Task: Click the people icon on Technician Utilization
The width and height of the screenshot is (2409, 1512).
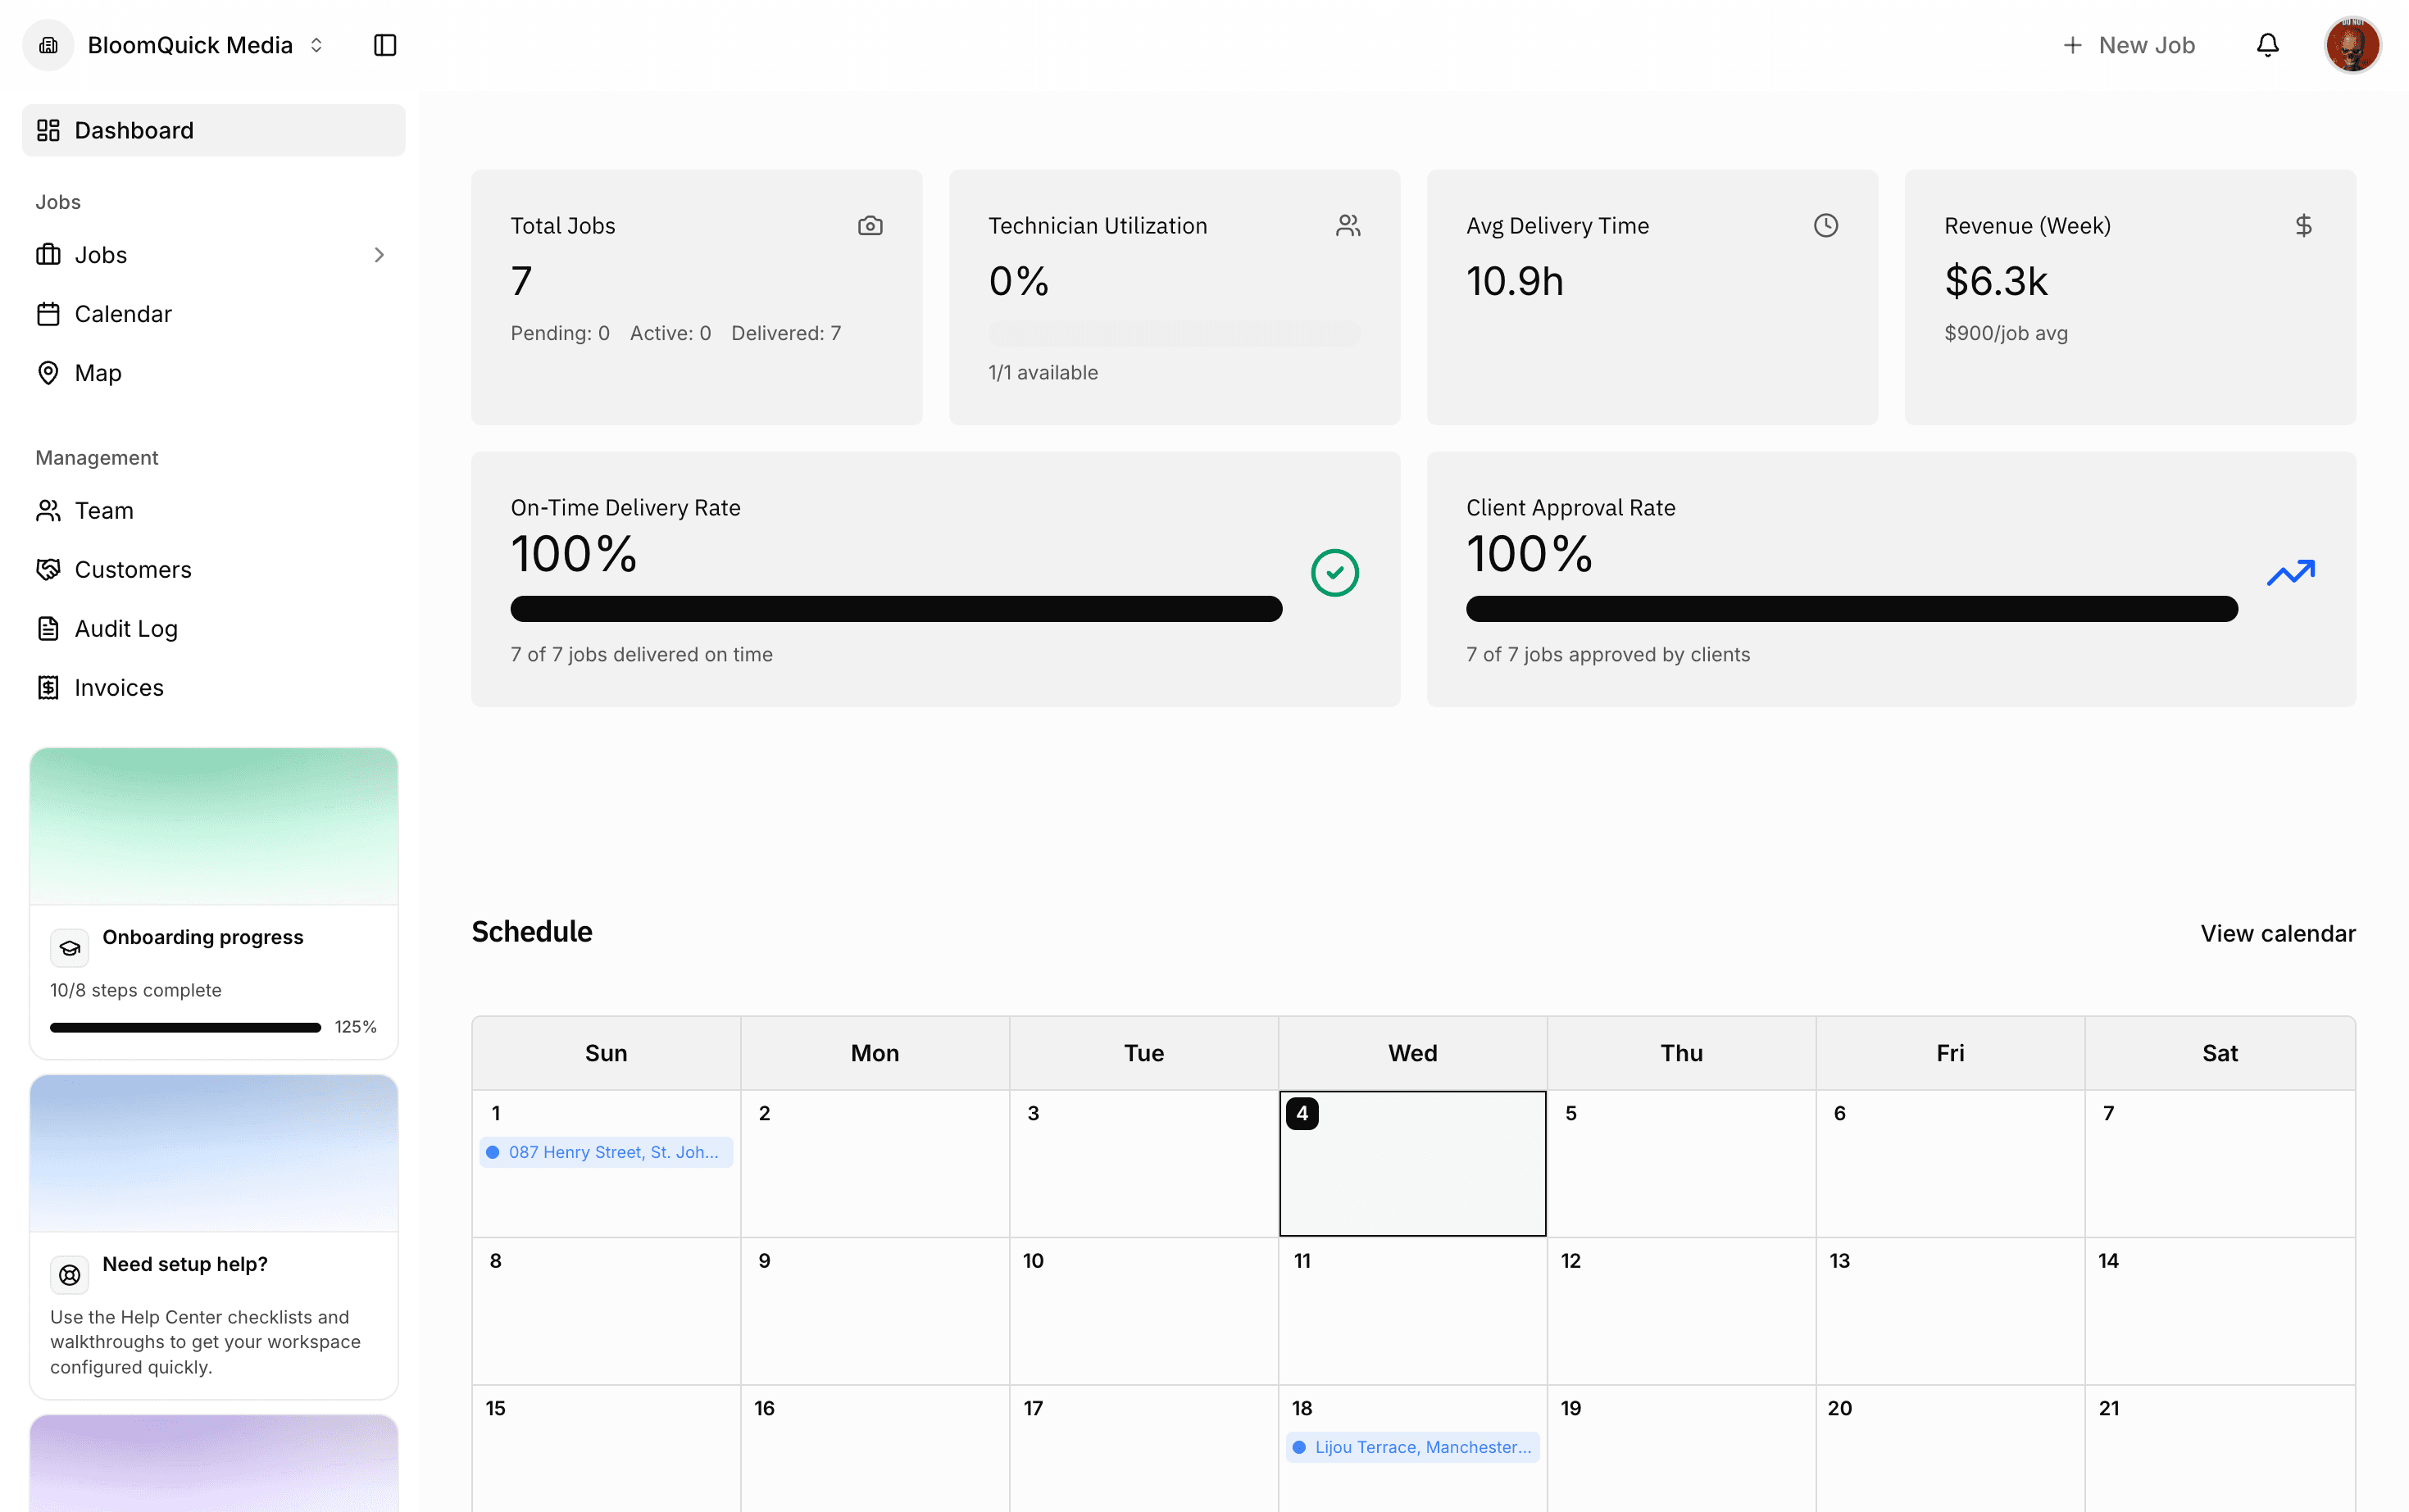Action: coord(1348,225)
